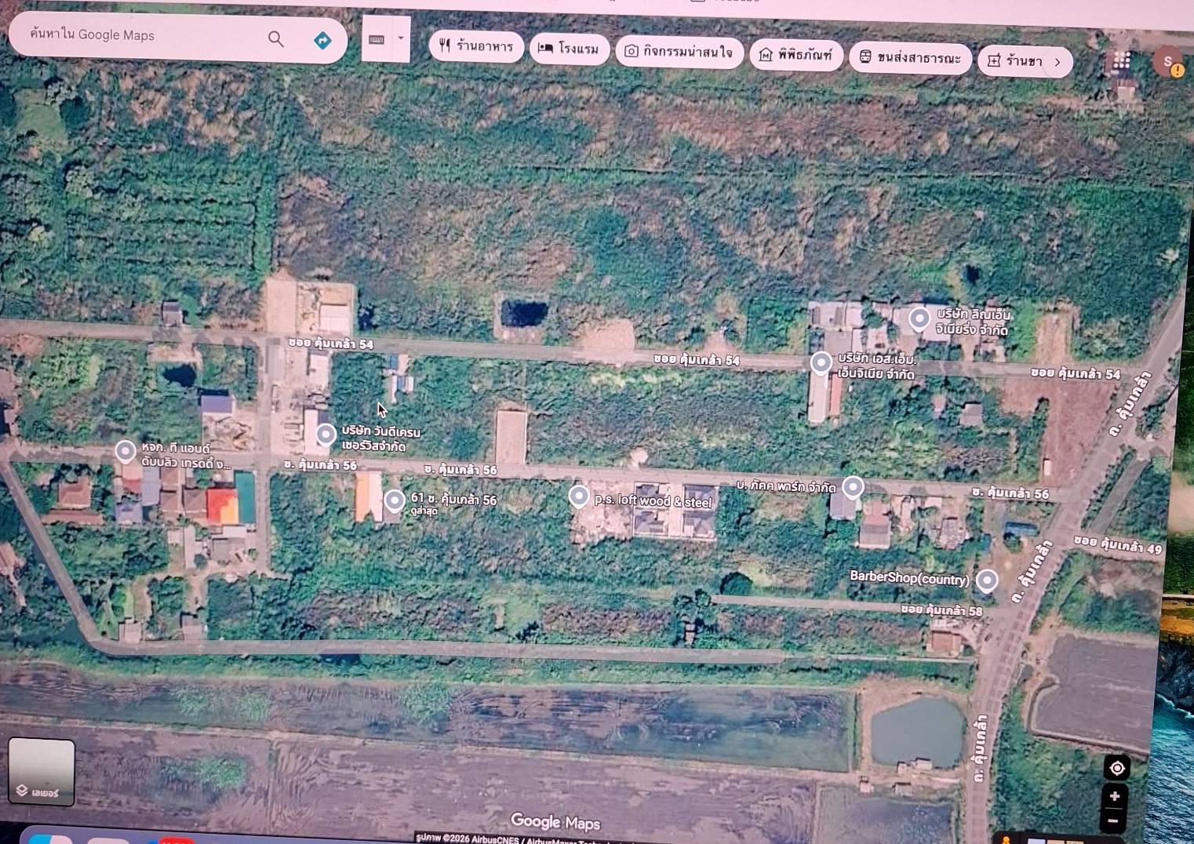The height and width of the screenshot is (844, 1194).
Task: Click the search magnifier icon
Action: click(x=276, y=38)
